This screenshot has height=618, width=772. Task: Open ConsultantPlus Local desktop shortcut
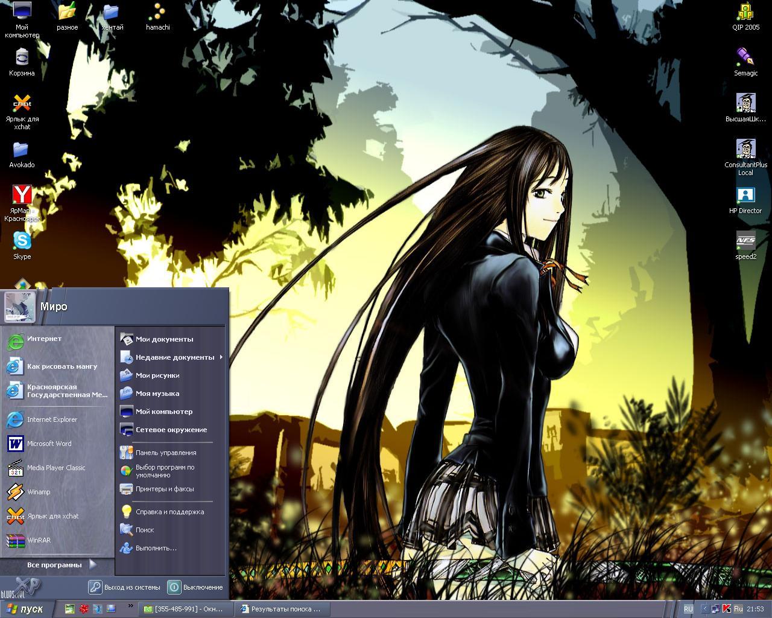(746, 158)
